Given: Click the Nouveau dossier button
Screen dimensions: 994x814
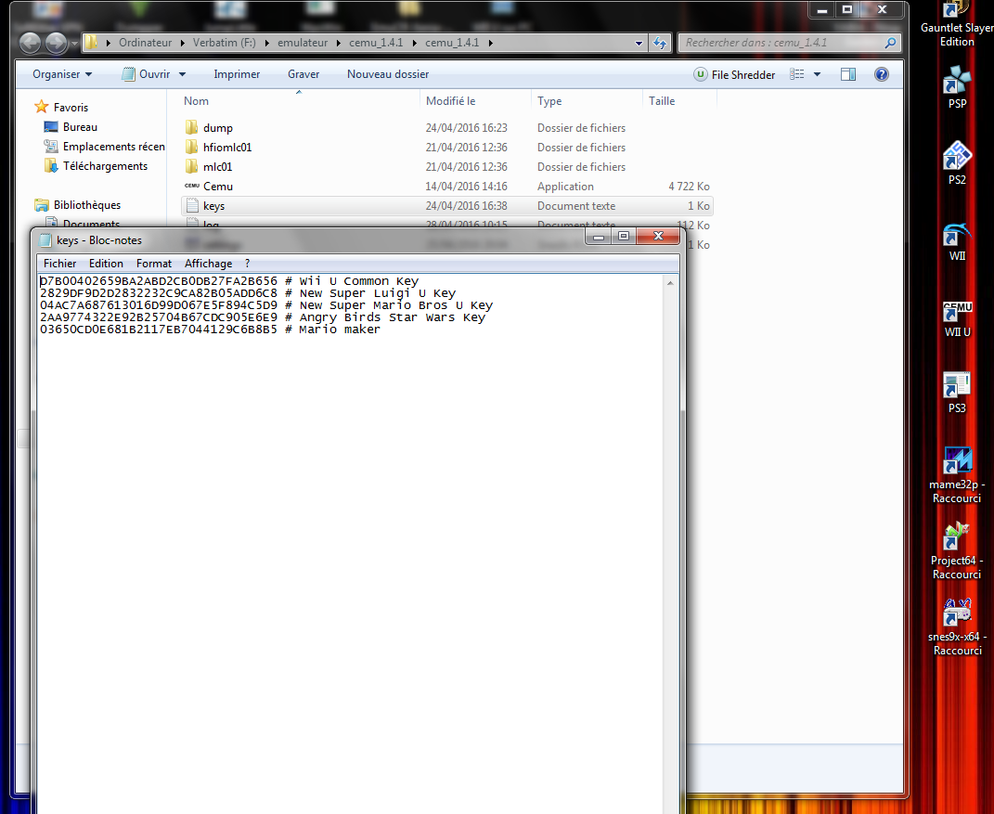Looking at the screenshot, I should 388,74.
